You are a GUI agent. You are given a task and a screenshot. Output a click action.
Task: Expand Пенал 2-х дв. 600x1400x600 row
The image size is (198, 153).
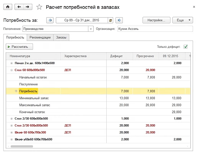(11, 63)
